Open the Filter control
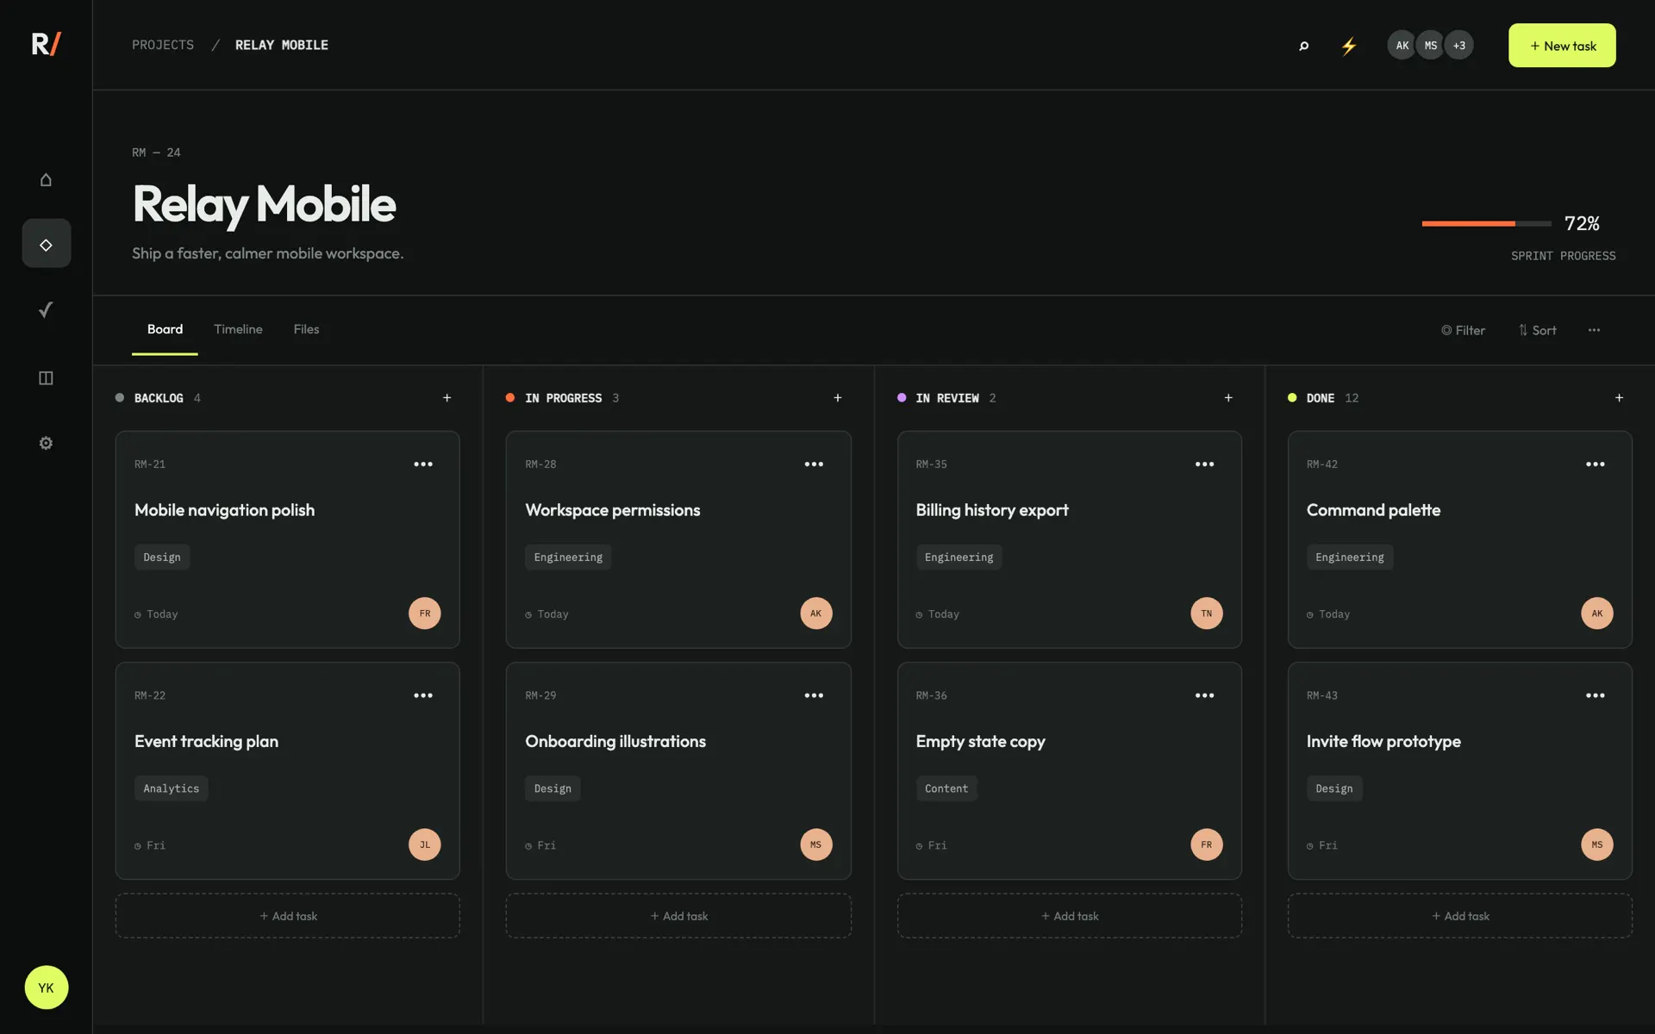1655x1034 pixels. (x=1463, y=330)
